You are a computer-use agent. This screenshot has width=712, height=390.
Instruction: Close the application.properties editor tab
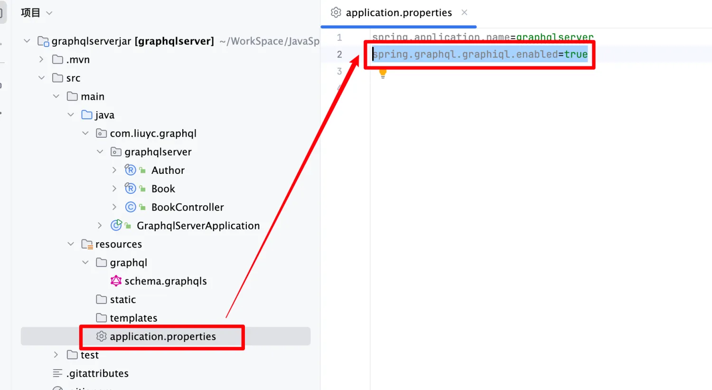point(464,12)
